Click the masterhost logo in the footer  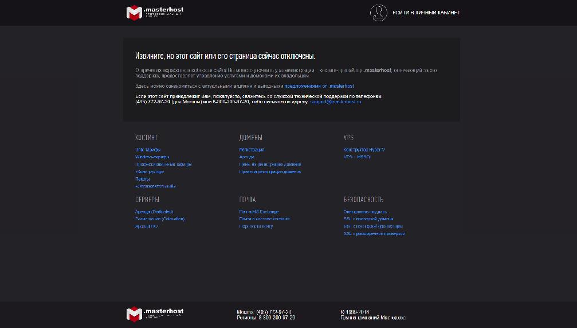155,314
